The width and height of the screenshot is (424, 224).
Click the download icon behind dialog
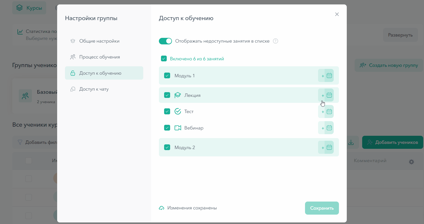pyautogui.click(x=351, y=142)
